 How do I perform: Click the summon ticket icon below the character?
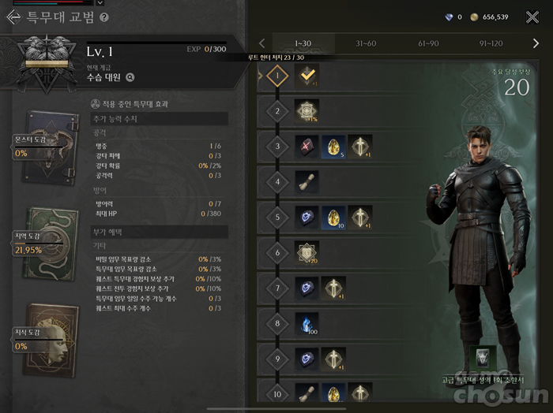(483, 357)
